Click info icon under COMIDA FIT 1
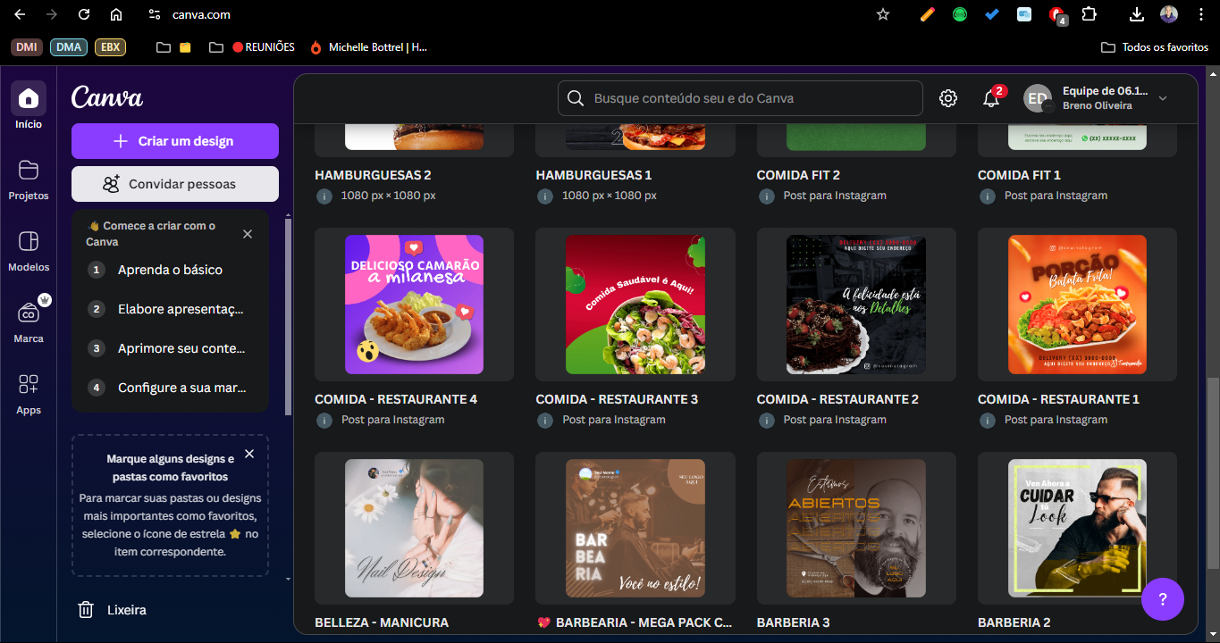The width and height of the screenshot is (1220, 643). (x=988, y=196)
